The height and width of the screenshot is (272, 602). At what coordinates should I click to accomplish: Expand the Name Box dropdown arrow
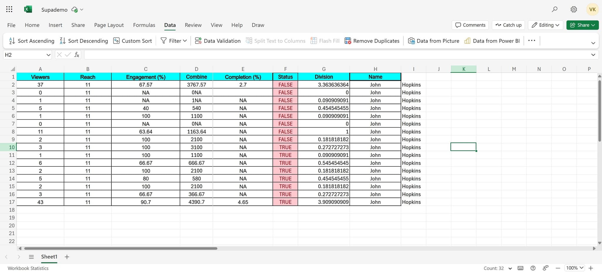[48, 55]
